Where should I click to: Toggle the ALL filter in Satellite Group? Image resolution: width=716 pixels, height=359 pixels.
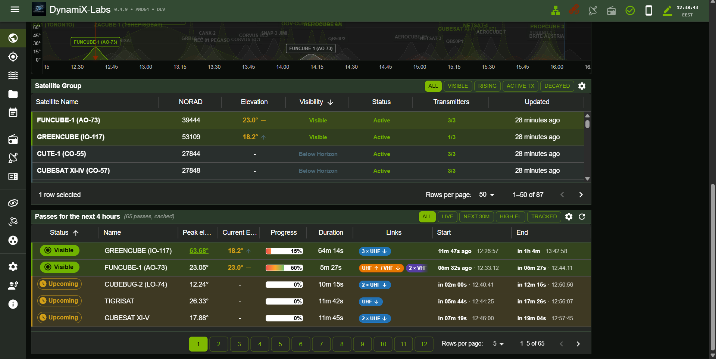point(433,86)
